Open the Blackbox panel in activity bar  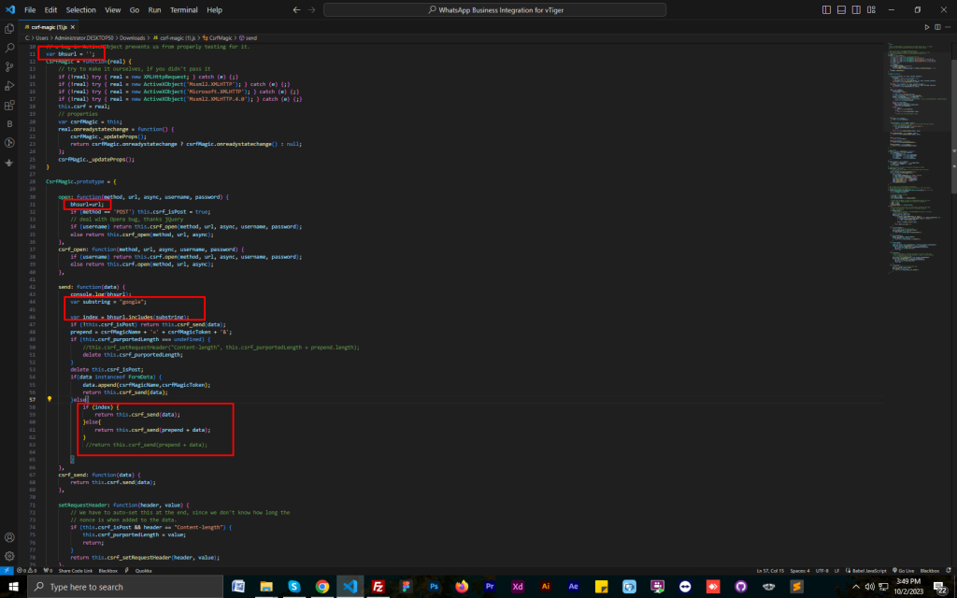(x=9, y=124)
